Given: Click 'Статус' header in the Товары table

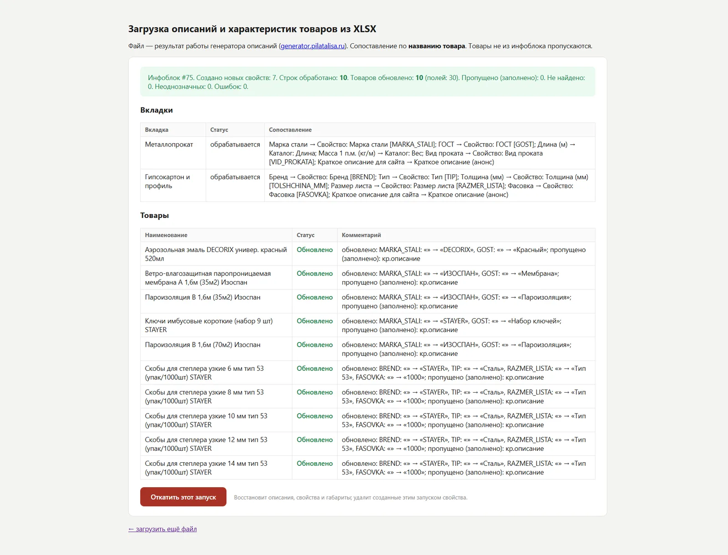Looking at the screenshot, I should pyautogui.click(x=306, y=235).
